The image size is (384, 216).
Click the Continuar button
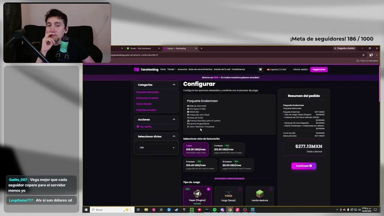304,166
